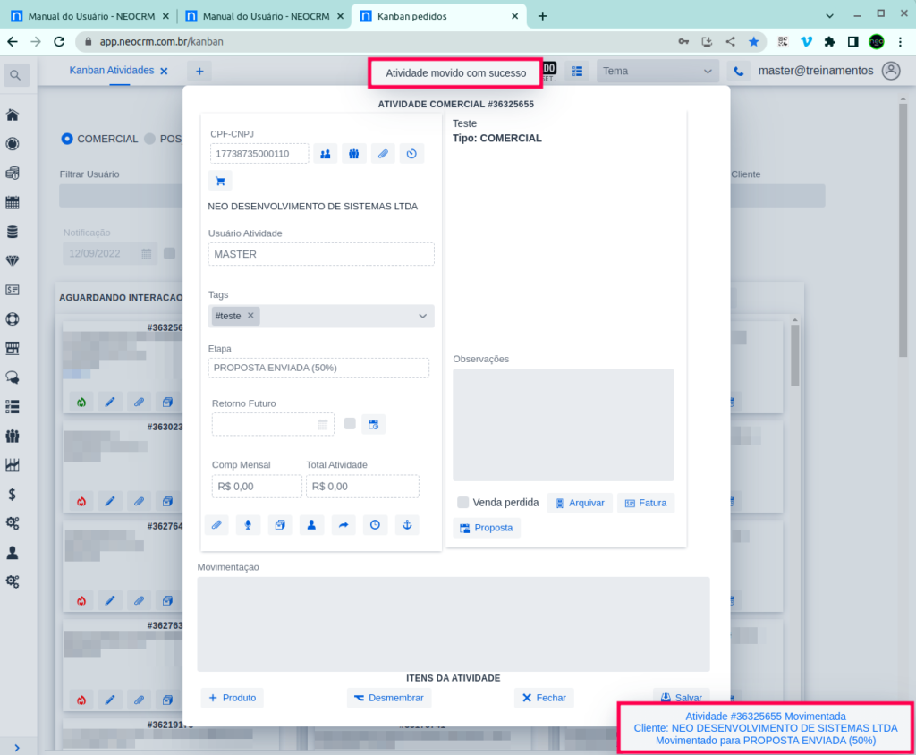The width and height of the screenshot is (916, 755).
Task: Select the COMERCIAL radio button
Action: [x=67, y=139]
